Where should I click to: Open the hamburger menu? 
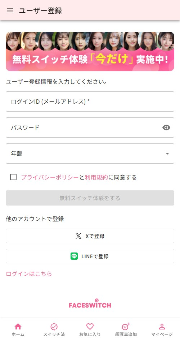(10, 10)
